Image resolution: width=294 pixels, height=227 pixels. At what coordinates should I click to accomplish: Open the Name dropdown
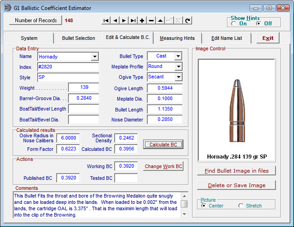95,57
